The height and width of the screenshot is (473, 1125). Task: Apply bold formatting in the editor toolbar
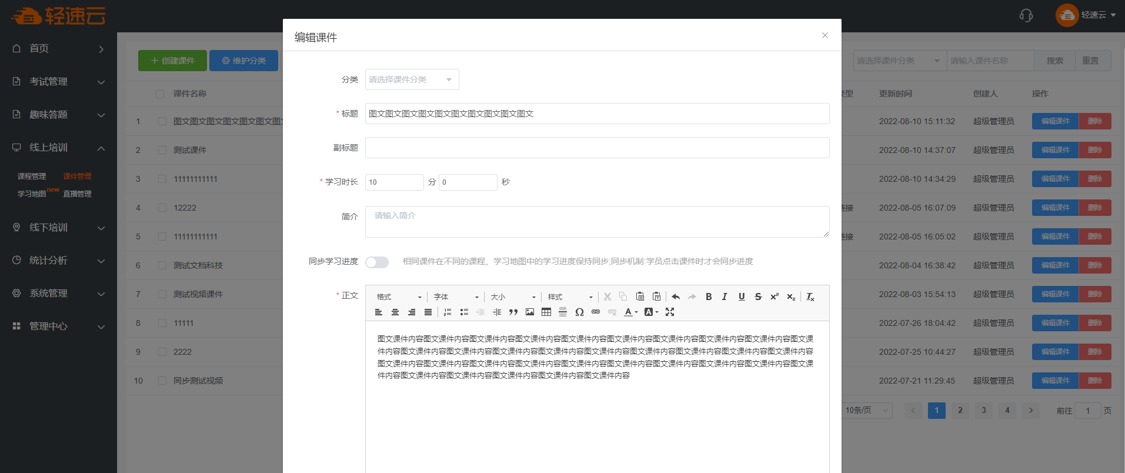click(x=709, y=297)
